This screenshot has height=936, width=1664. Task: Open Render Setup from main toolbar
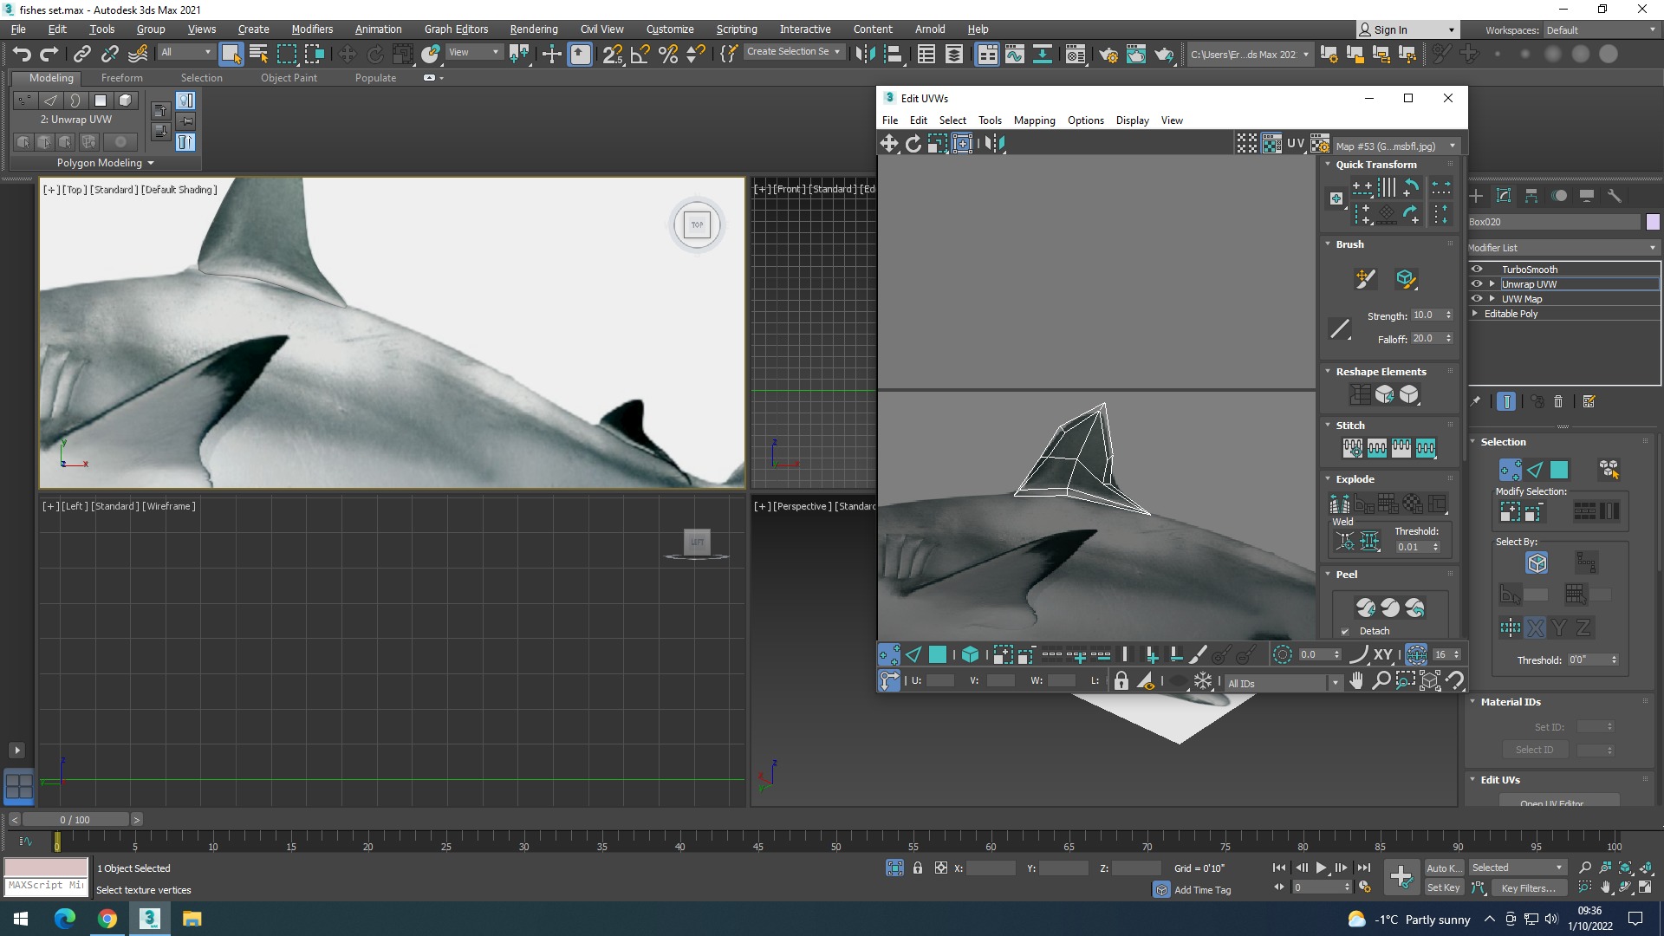1108,54
